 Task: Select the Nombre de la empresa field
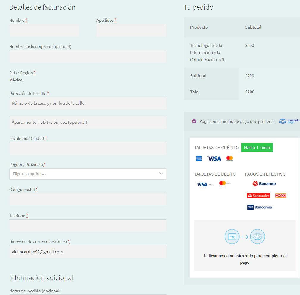point(87,57)
